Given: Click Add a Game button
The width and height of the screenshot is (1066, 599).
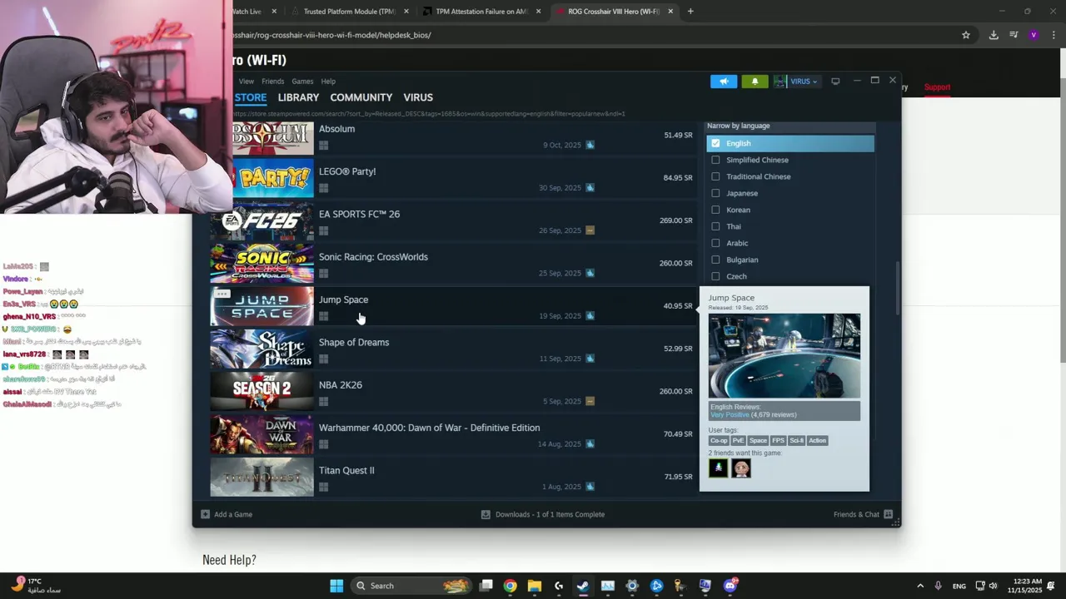Looking at the screenshot, I should point(227,514).
